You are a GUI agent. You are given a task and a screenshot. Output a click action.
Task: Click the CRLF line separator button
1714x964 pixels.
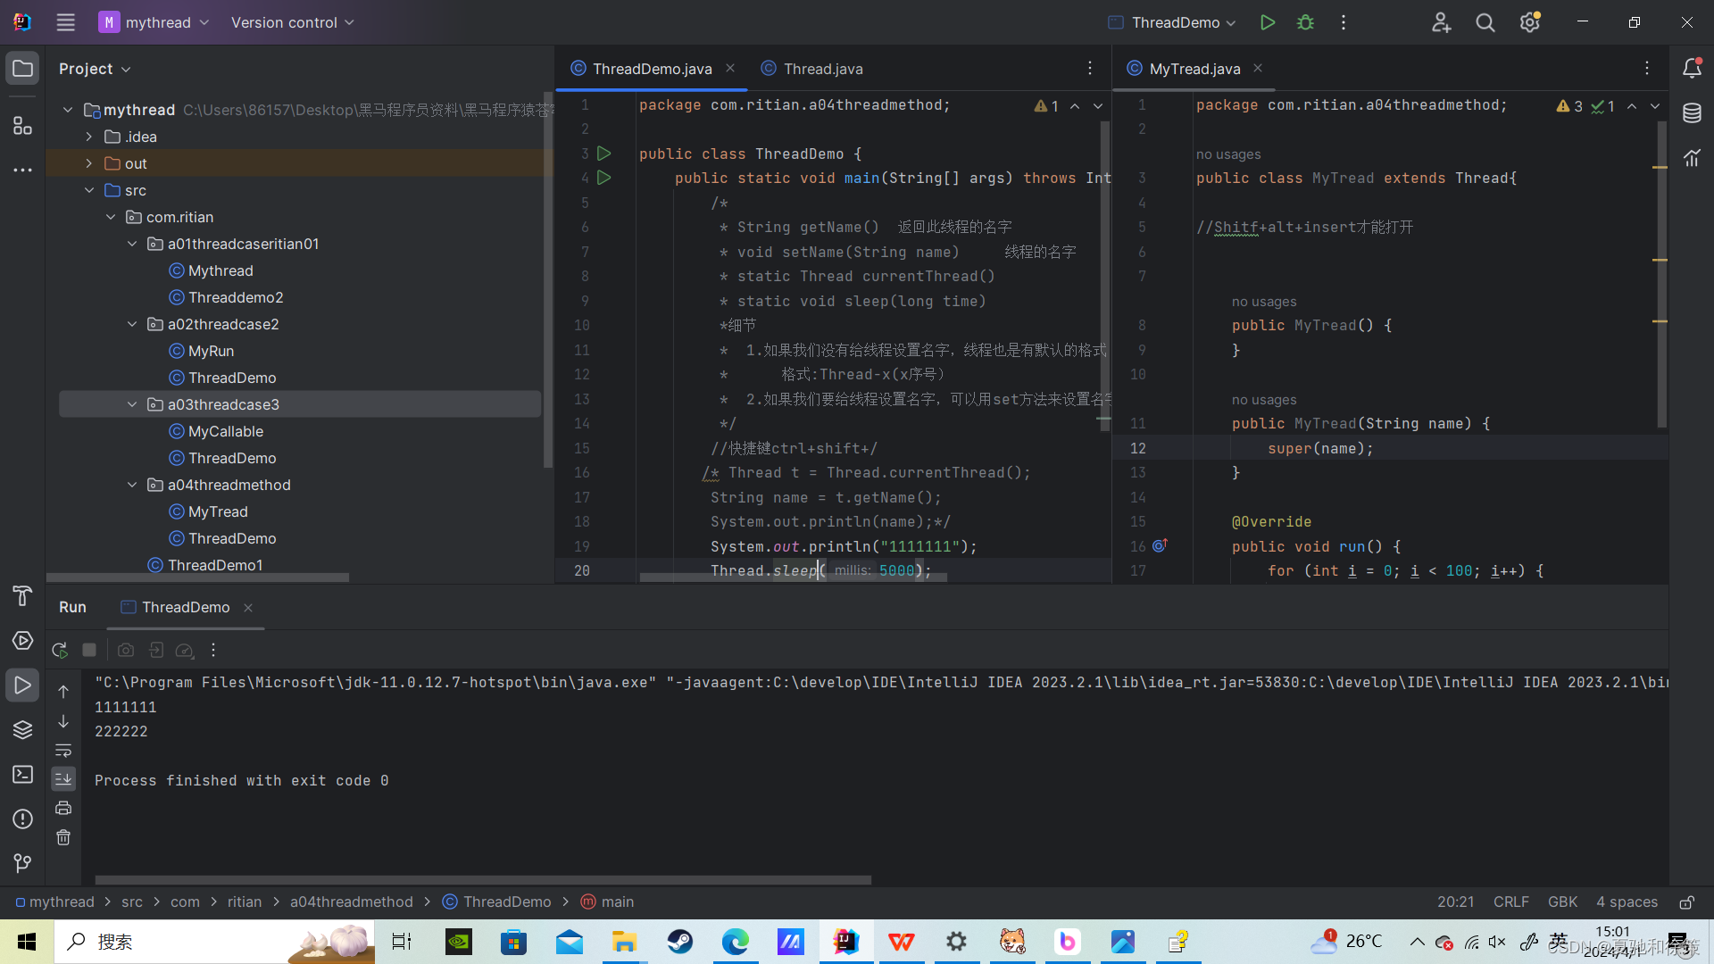pos(1510,902)
